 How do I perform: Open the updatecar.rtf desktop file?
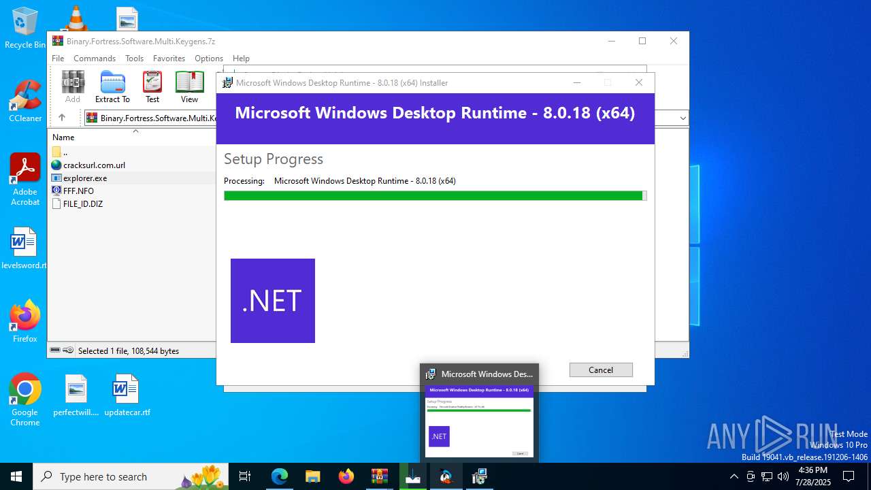coord(127,395)
